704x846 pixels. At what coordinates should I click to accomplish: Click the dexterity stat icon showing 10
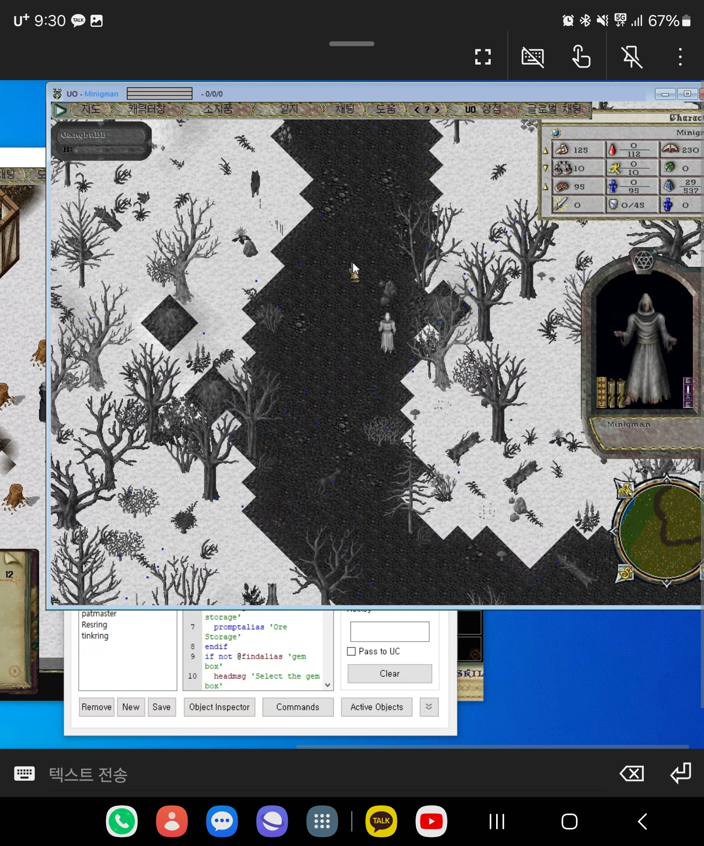(x=562, y=168)
